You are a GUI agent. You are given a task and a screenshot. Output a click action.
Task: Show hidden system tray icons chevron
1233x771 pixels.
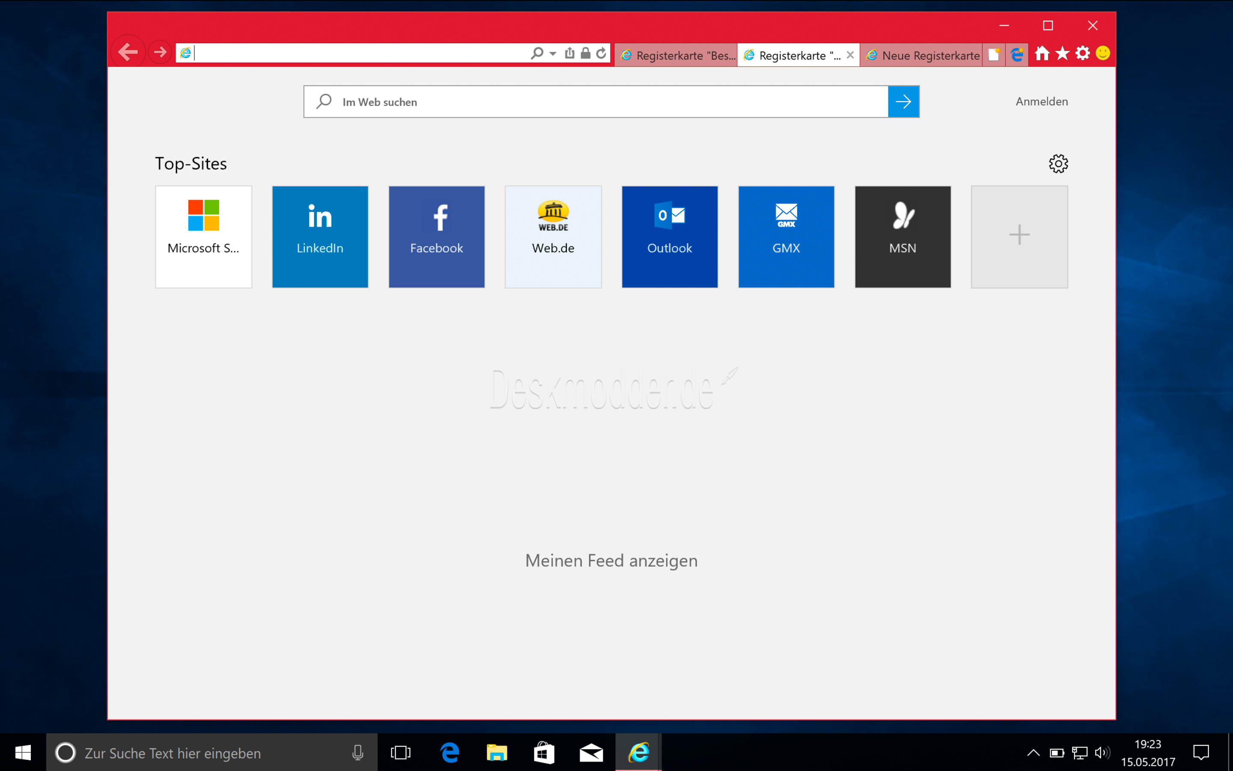[1033, 753]
